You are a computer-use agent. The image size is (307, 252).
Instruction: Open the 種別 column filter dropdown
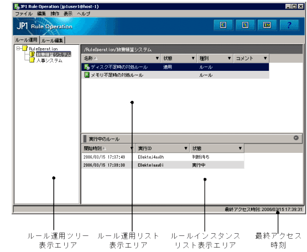point(229,58)
